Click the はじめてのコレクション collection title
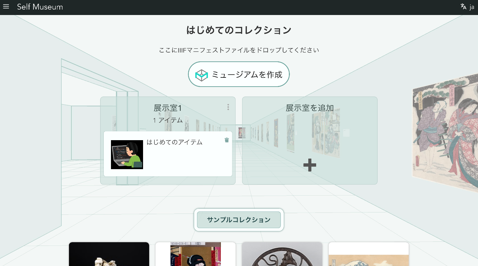Screen dimensions: 478x266 click(239, 30)
